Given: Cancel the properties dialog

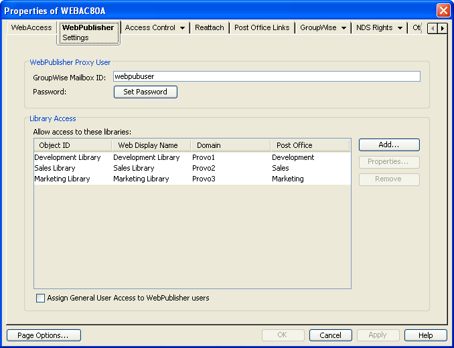Looking at the screenshot, I should 331,335.
